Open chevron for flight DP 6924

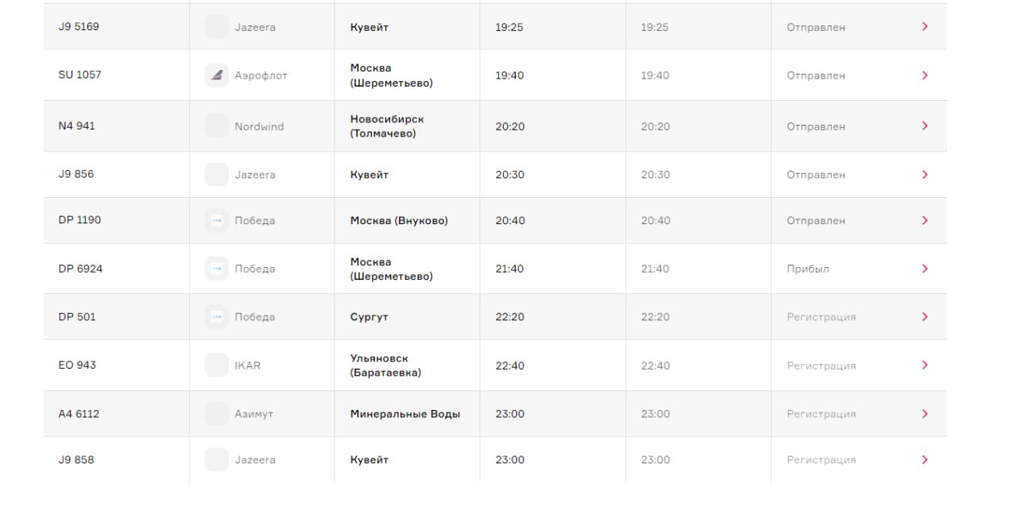click(925, 269)
